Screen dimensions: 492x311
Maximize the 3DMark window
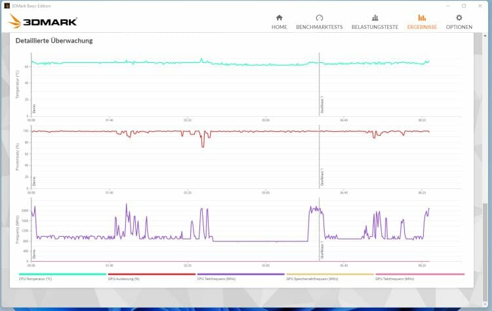tap(464, 5)
